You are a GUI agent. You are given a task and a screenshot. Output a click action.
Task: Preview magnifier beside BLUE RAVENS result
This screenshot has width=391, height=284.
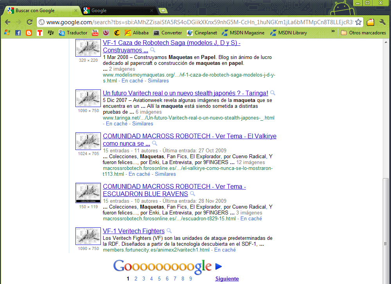coord(192,194)
